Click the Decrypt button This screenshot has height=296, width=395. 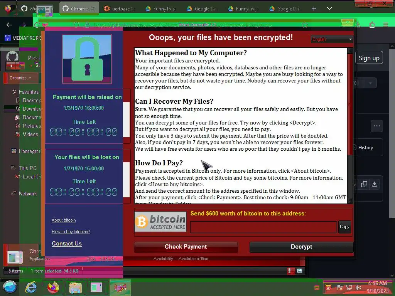tap(302, 247)
